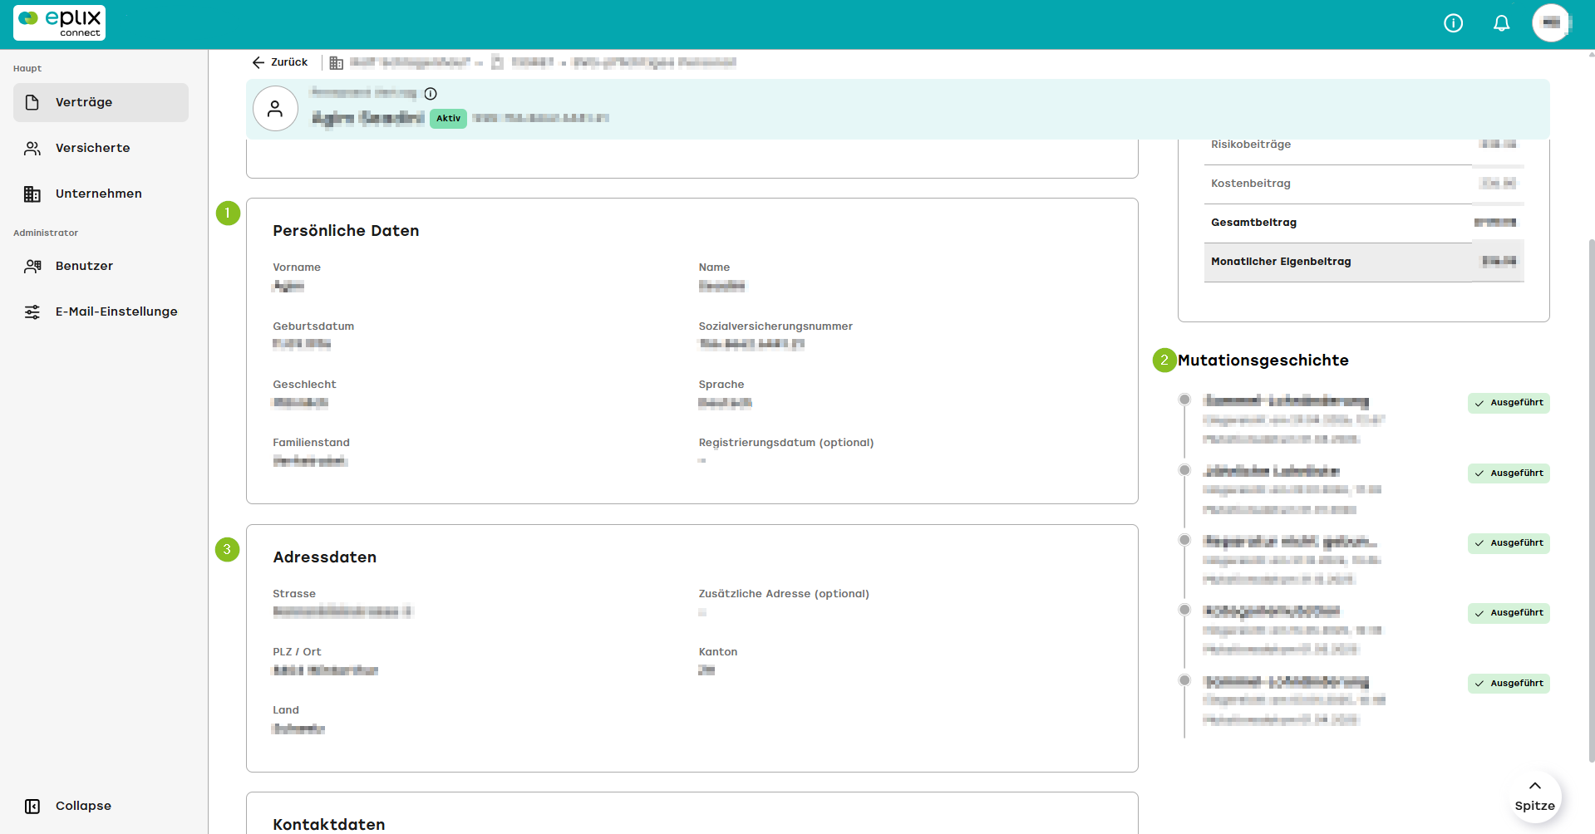Open the user avatar menu
Screen dimensions: 1595x834
coord(1551,23)
